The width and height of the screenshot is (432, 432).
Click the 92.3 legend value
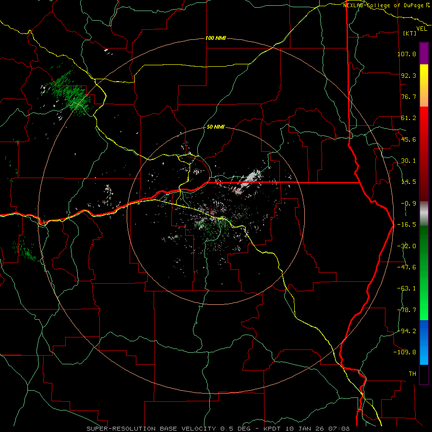408,75
